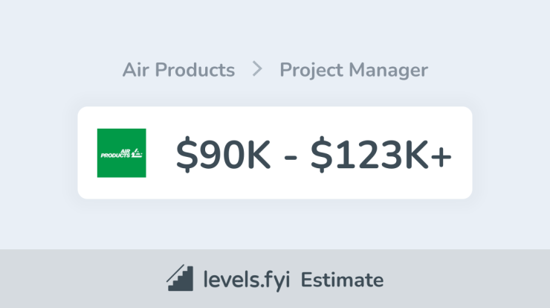
Task: Click the fyi portion of levels.fyi
Action: (276, 280)
